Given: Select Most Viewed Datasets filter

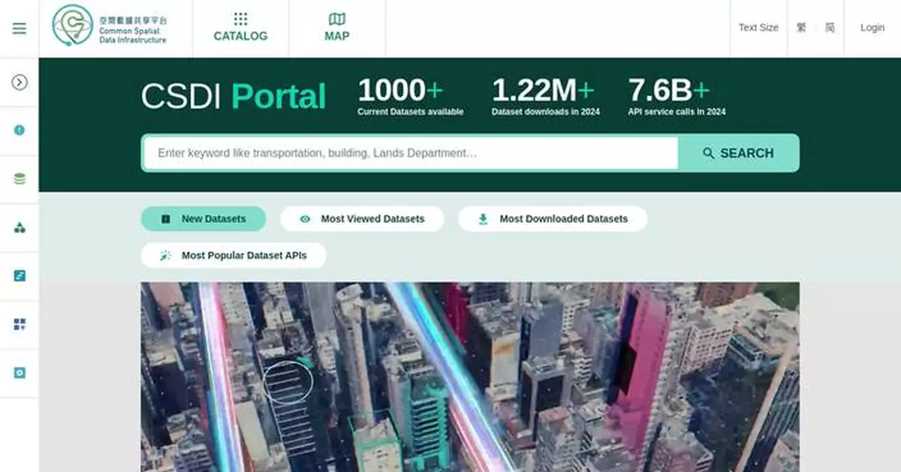Looking at the screenshot, I should 362,219.
